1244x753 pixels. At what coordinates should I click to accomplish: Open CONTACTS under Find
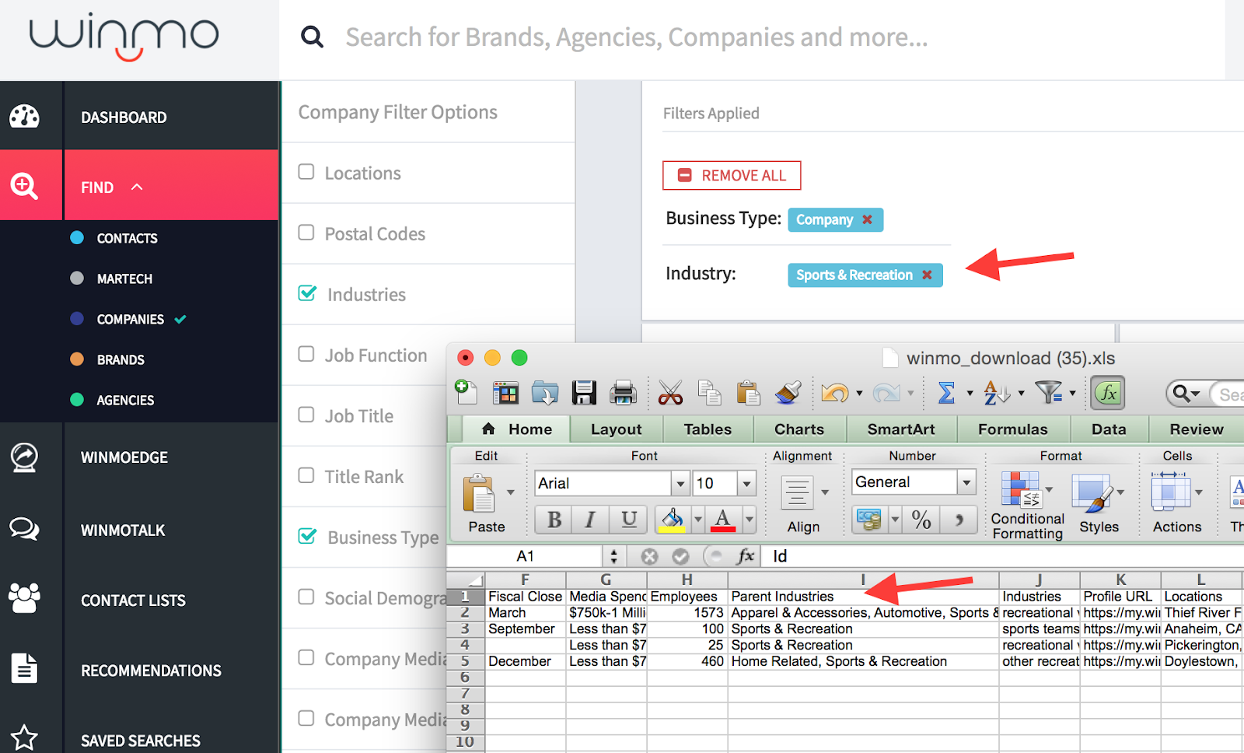[127, 238]
